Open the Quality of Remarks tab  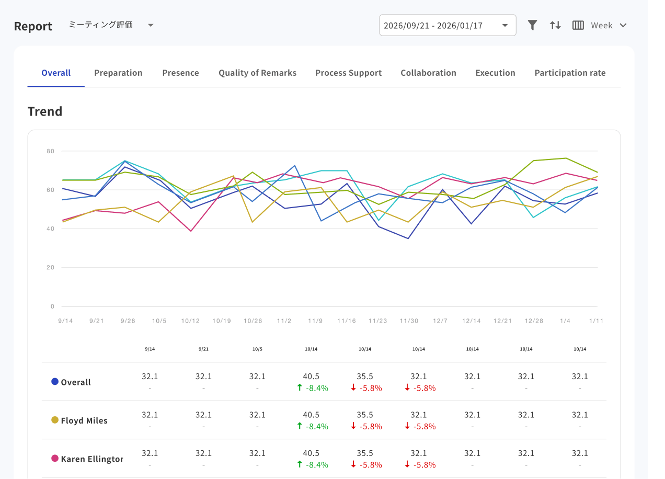(257, 73)
